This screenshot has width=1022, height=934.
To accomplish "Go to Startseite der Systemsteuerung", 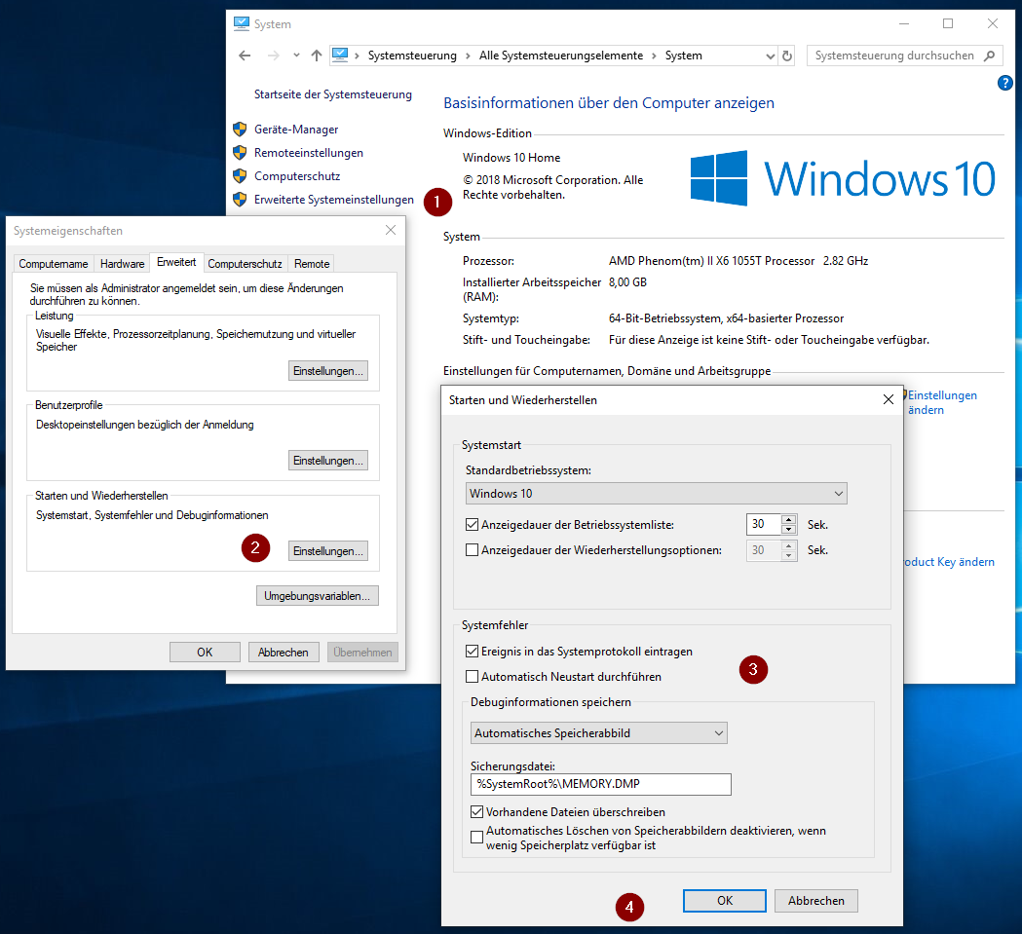I will pyautogui.click(x=332, y=94).
